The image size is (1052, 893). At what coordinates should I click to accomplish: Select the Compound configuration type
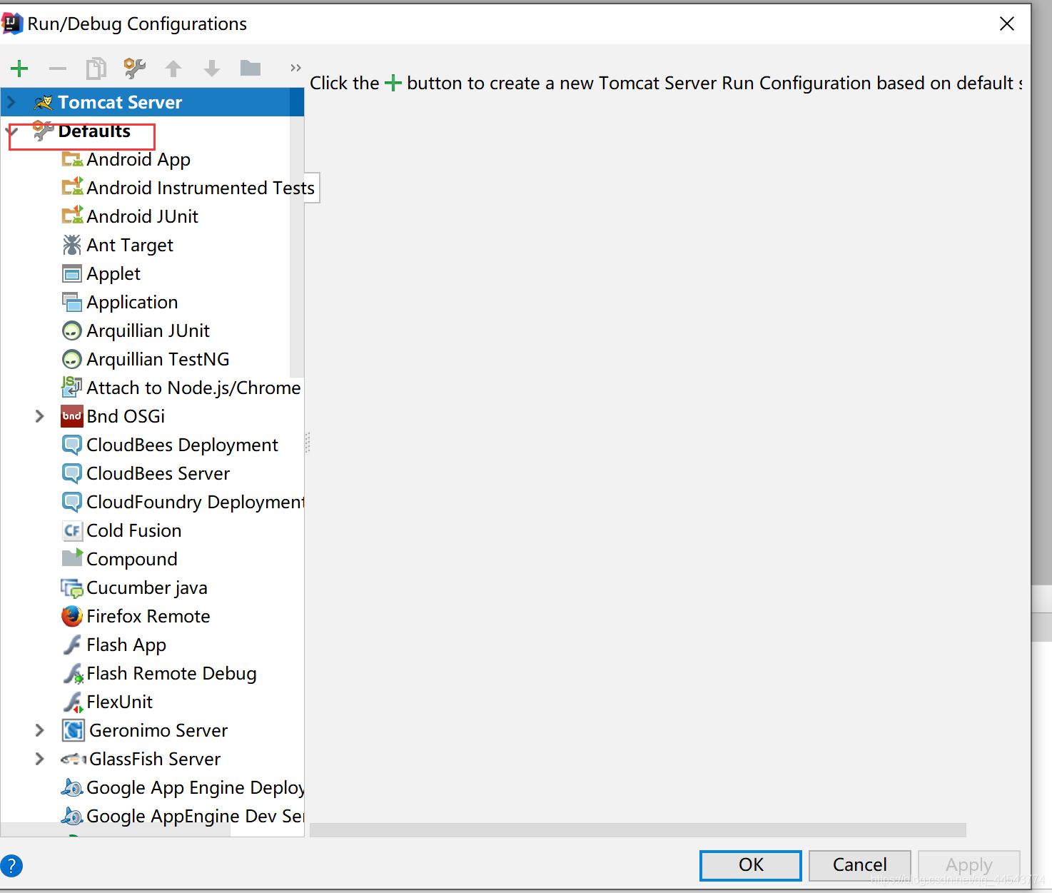point(132,560)
